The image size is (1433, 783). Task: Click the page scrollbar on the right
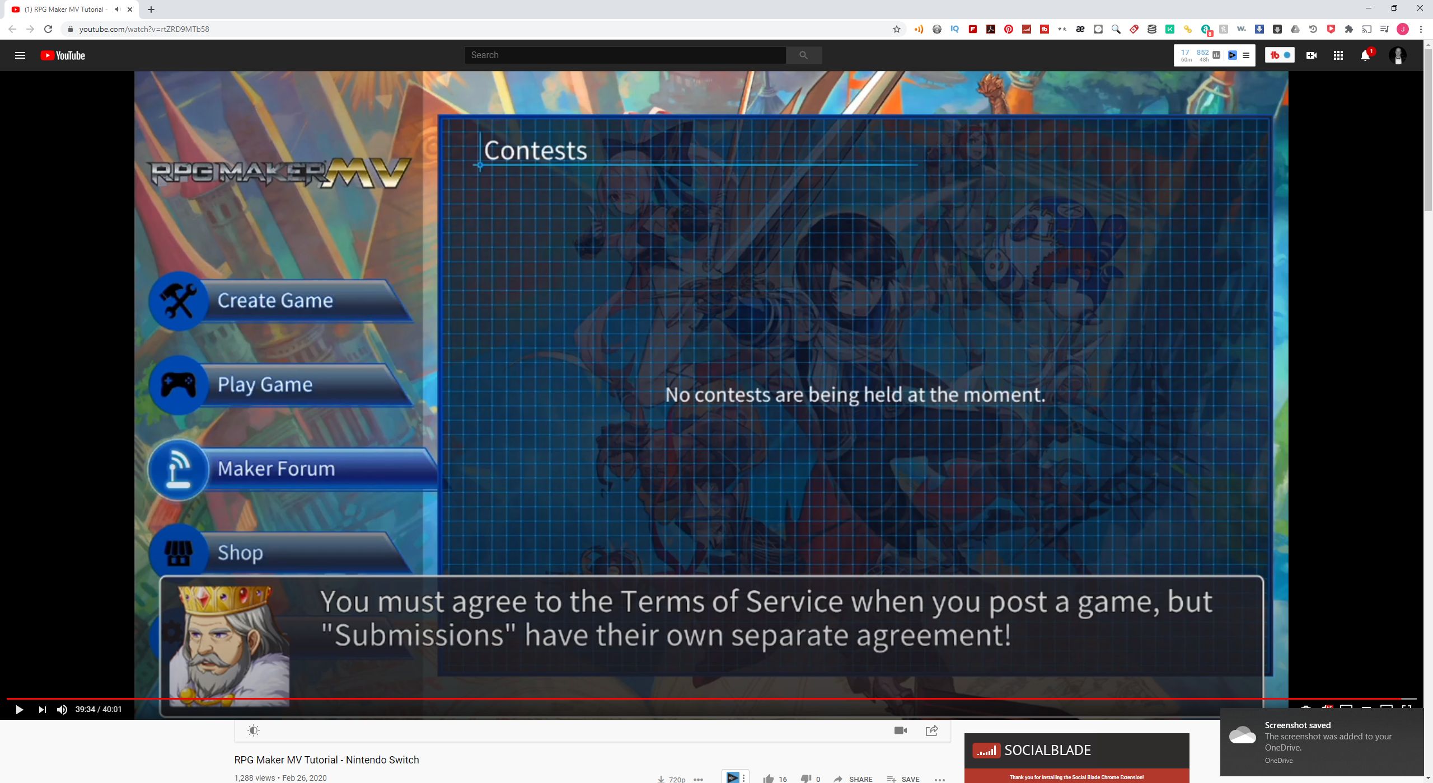tap(1428, 129)
